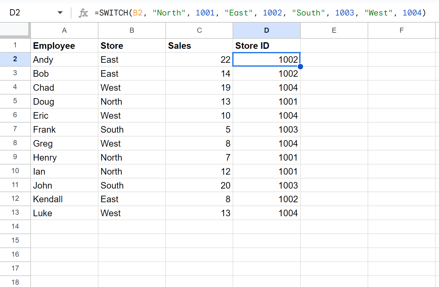The image size is (439, 287).
Task: Click the Name Box showing D2
Action: (x=30, y=12)
